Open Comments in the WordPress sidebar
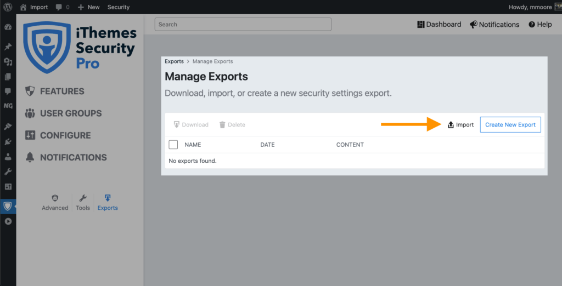Viewport: 562px width, 286px height. (x=8, y=91)
